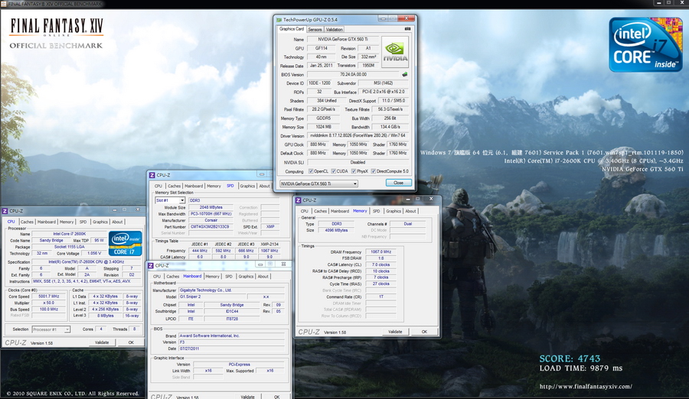The height and width of the screenshot is (399, 689).
Task: Click the Z icon of the SPD CPU-Z window
Action: coord(152,175)
